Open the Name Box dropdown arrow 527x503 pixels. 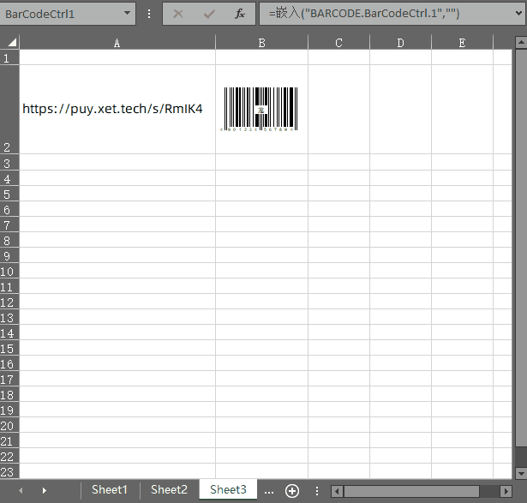tap(127, 13)
